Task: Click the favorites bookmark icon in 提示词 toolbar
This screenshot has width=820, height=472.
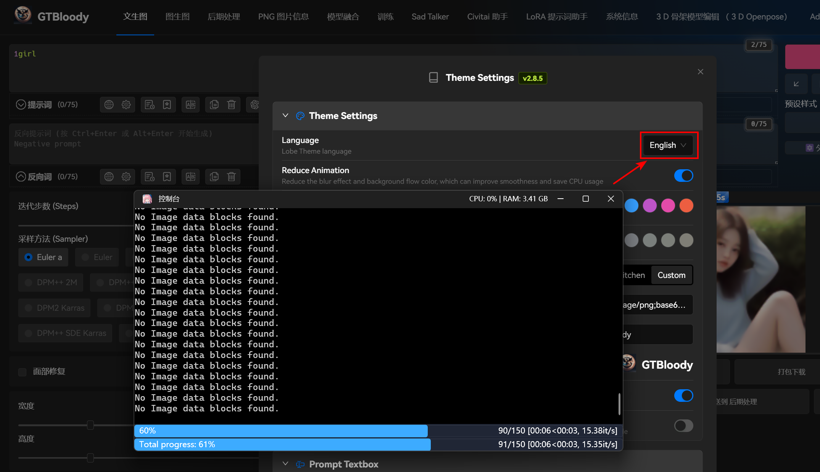Action: (x=167, y=104)
